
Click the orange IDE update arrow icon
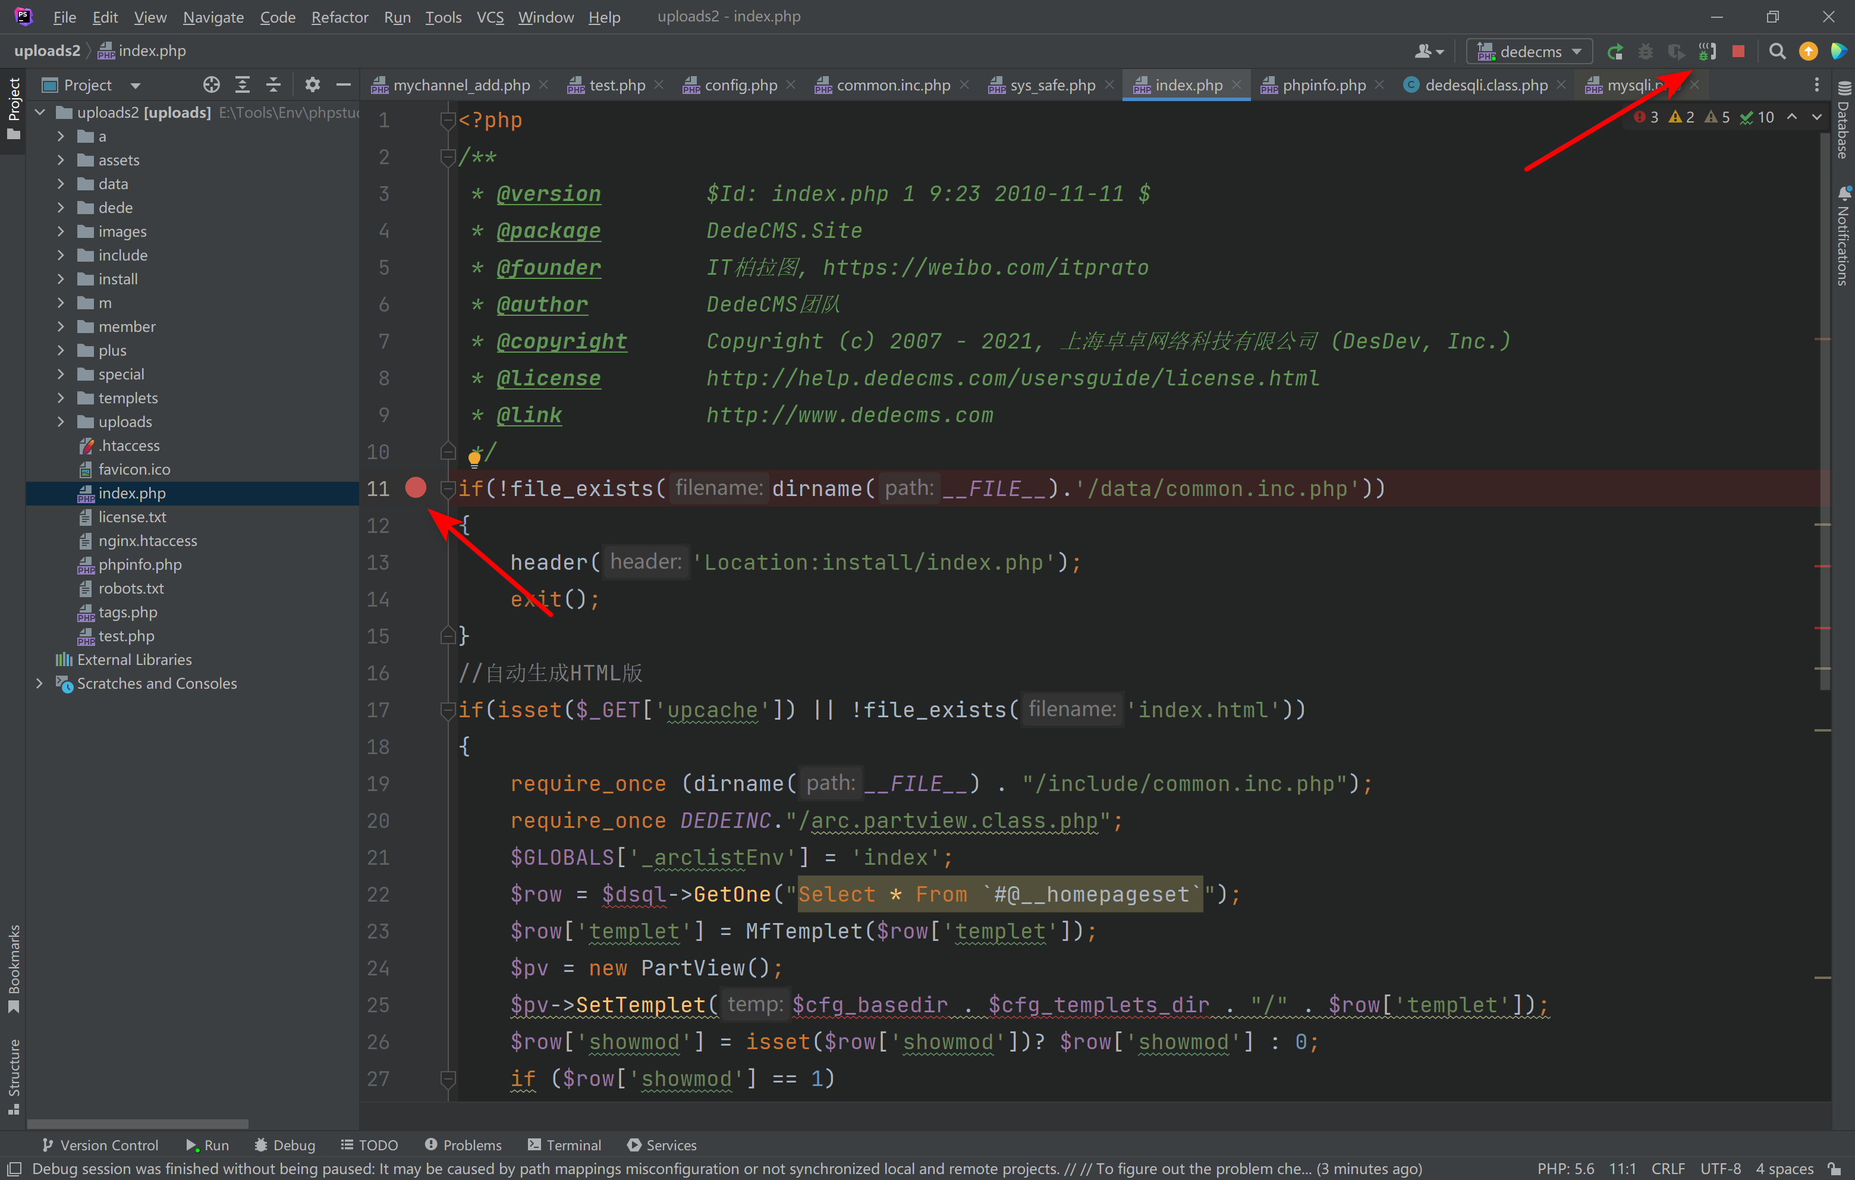pos(1808,52)
